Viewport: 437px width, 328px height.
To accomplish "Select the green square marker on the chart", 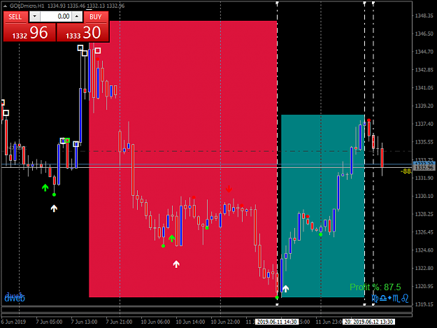I will point(67,140).
